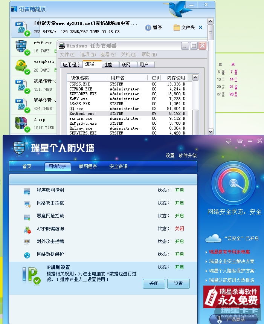Select the RavMonD.exe process row
The width and height of the screenshot is (264, 324).
coord(128,113)
